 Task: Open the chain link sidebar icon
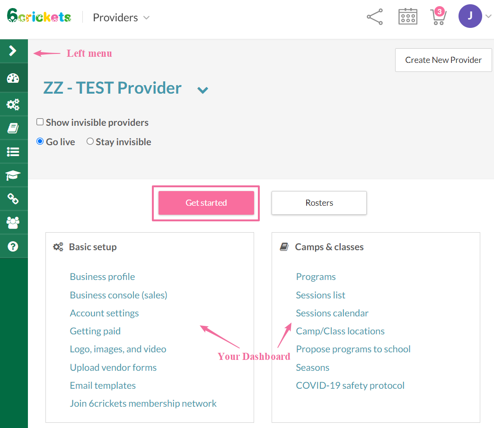tap(13, 199)
